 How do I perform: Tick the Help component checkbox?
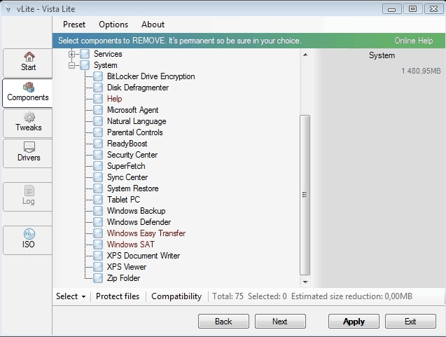point(98,99)
